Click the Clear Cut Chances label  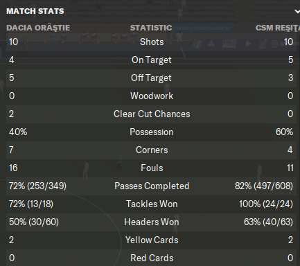(x=152, y=114)
